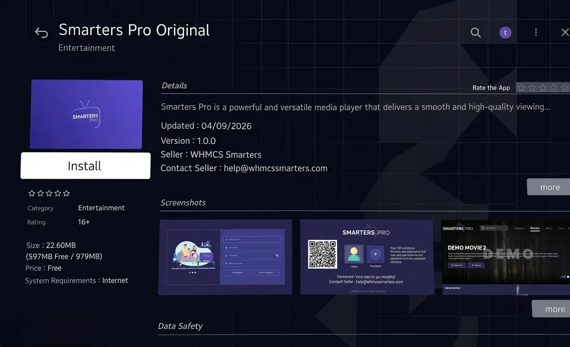Expand details with the upper 'more' button
570x347 pixels.
point(549,187)
